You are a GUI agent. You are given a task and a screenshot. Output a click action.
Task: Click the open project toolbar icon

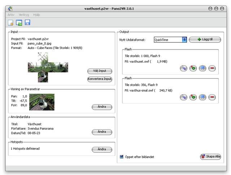19,23
